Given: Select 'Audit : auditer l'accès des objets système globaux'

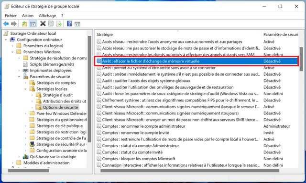Looking at the screenshot, I should click(146, 81).
